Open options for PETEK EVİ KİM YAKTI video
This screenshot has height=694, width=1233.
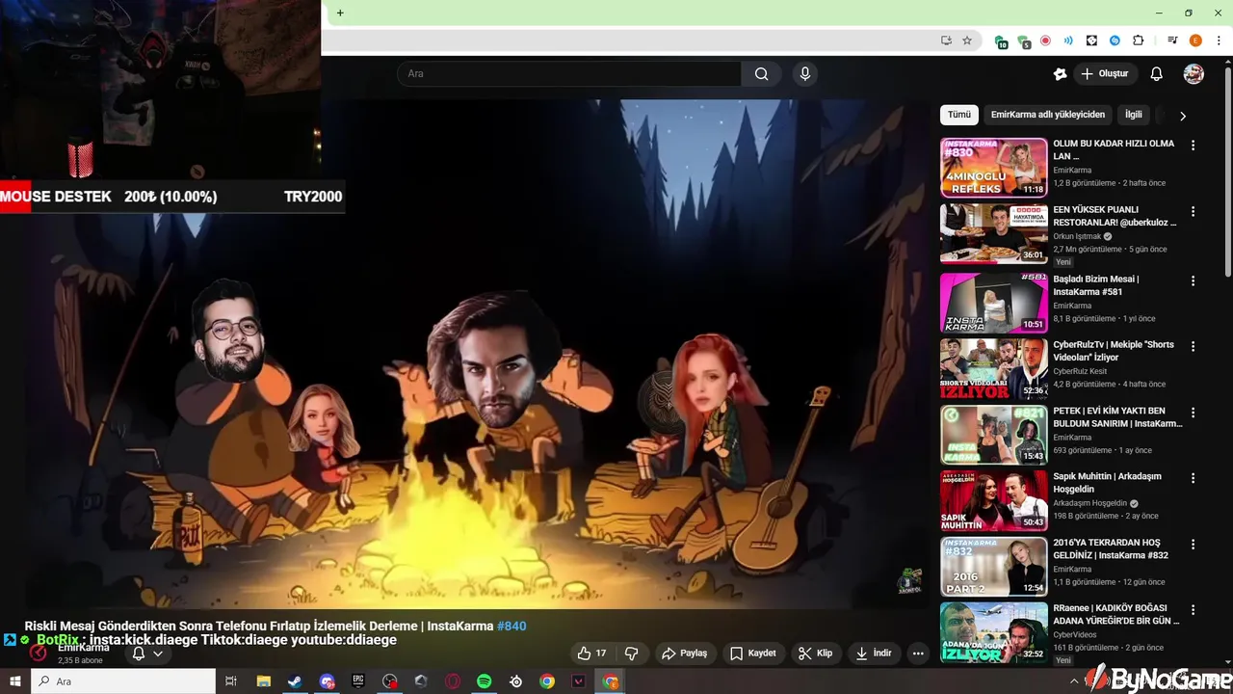(1193, 412)
